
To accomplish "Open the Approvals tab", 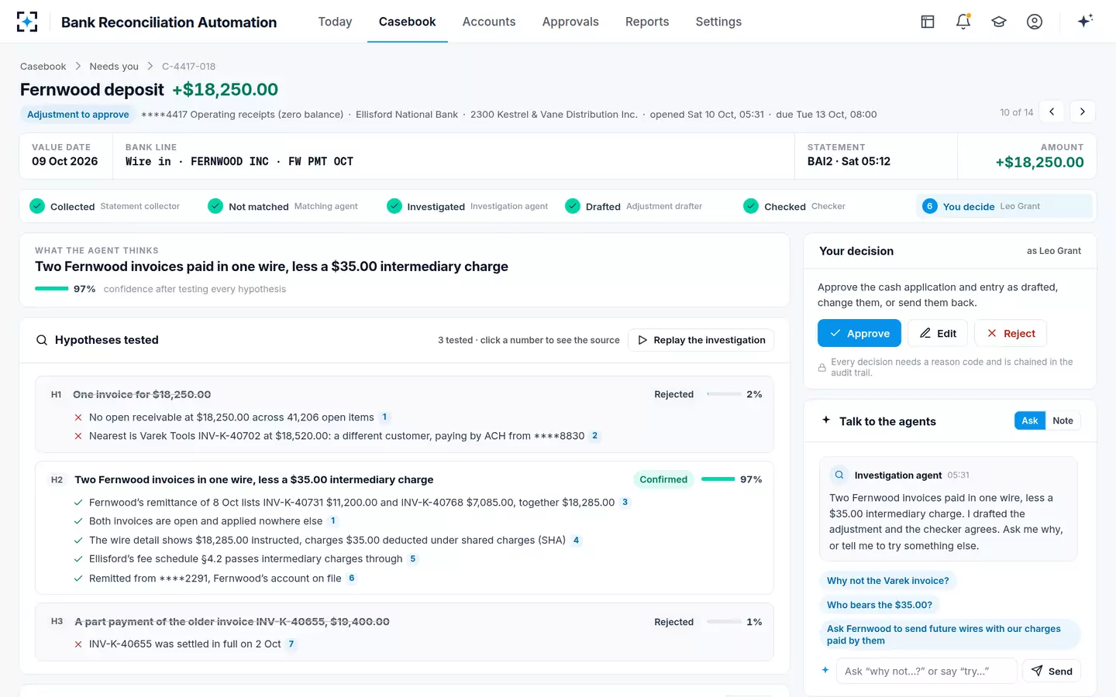I will tap(570, 22).
